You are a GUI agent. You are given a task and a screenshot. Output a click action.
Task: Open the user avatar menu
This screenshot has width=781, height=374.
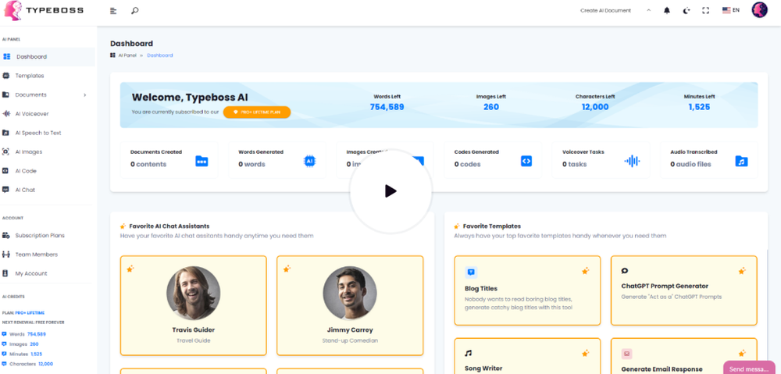(x=760, y=10)
